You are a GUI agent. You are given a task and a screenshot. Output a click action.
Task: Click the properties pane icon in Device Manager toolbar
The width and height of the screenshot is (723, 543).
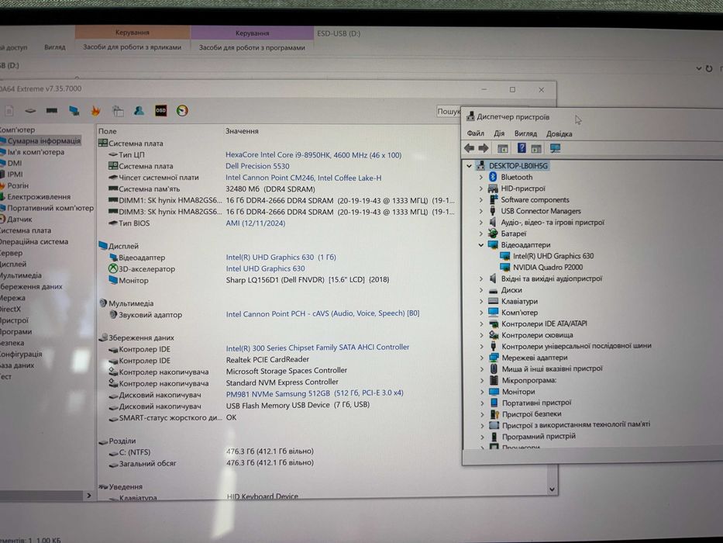536,149
